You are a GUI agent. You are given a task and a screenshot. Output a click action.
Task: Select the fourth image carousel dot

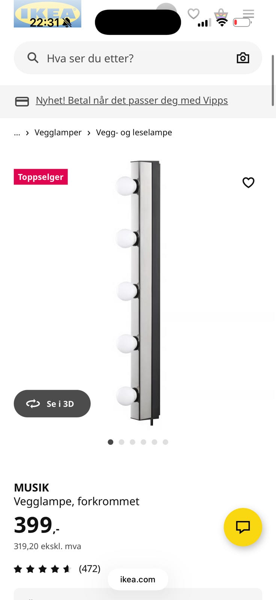143,442
